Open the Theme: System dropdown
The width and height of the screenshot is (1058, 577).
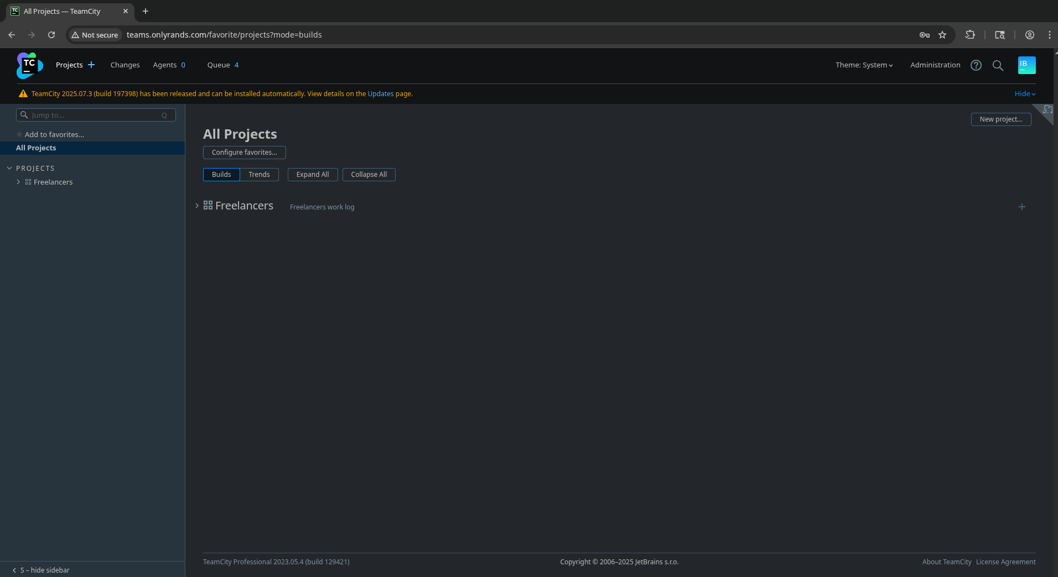pos(864,65)
